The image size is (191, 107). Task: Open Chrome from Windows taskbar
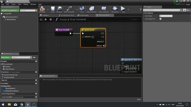pos(22,104)
